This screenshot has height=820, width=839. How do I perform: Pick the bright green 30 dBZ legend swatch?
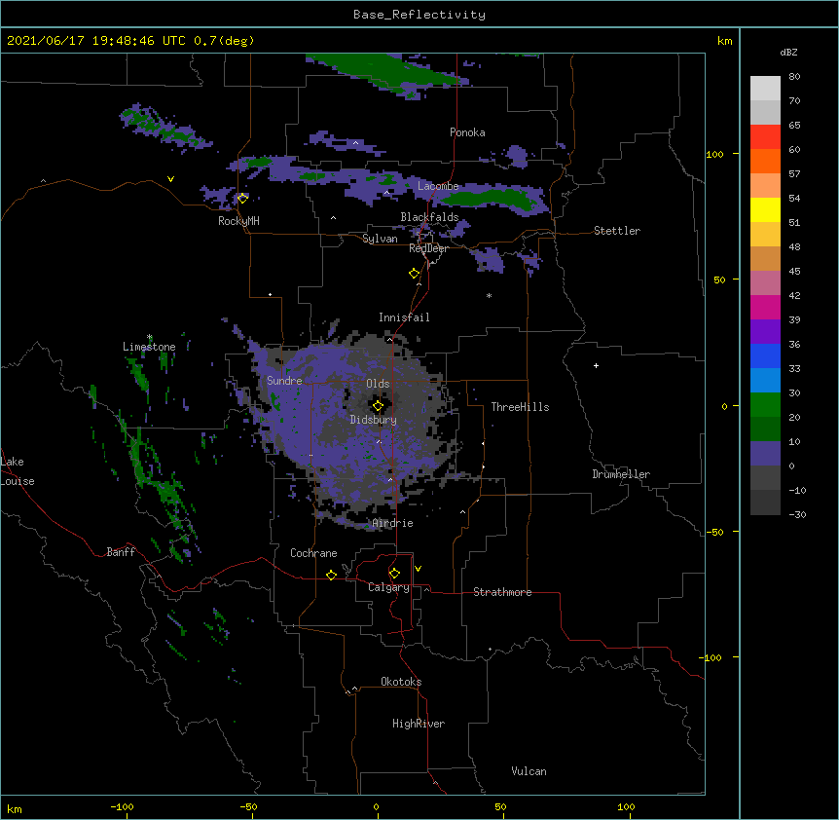point(765,405)
